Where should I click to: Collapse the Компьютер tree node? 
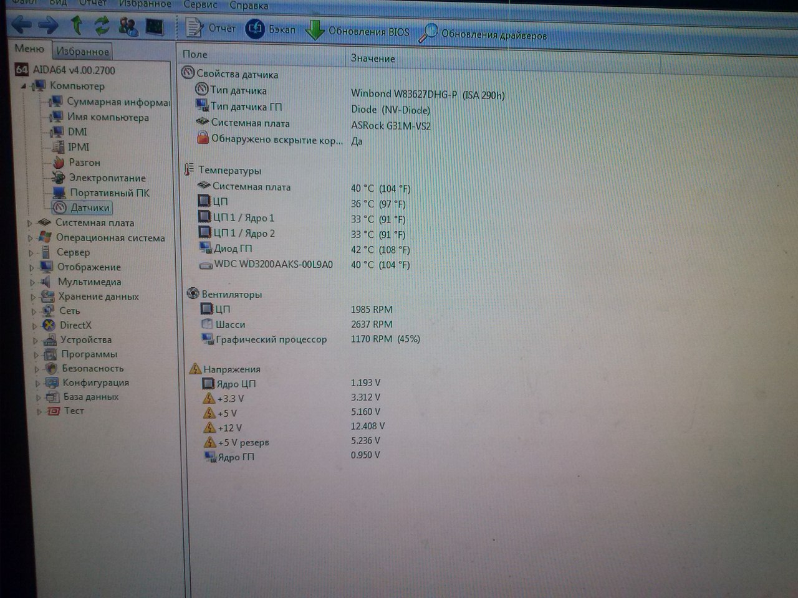click(x=24, y=86)
